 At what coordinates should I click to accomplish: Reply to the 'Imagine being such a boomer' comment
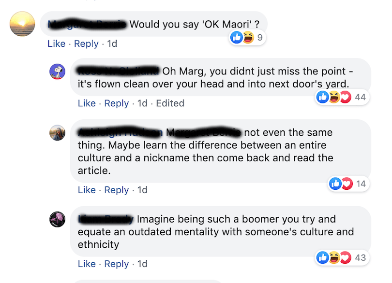[117, 264]
